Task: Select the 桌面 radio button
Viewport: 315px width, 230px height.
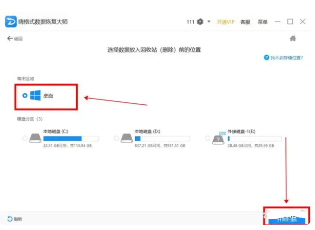Action: click(25, 96)
